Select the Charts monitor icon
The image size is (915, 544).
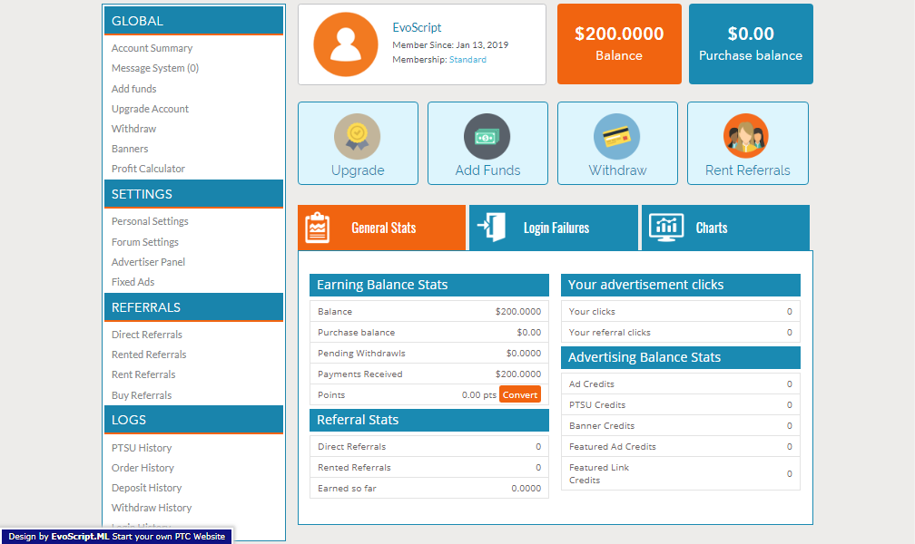[665, 228]
